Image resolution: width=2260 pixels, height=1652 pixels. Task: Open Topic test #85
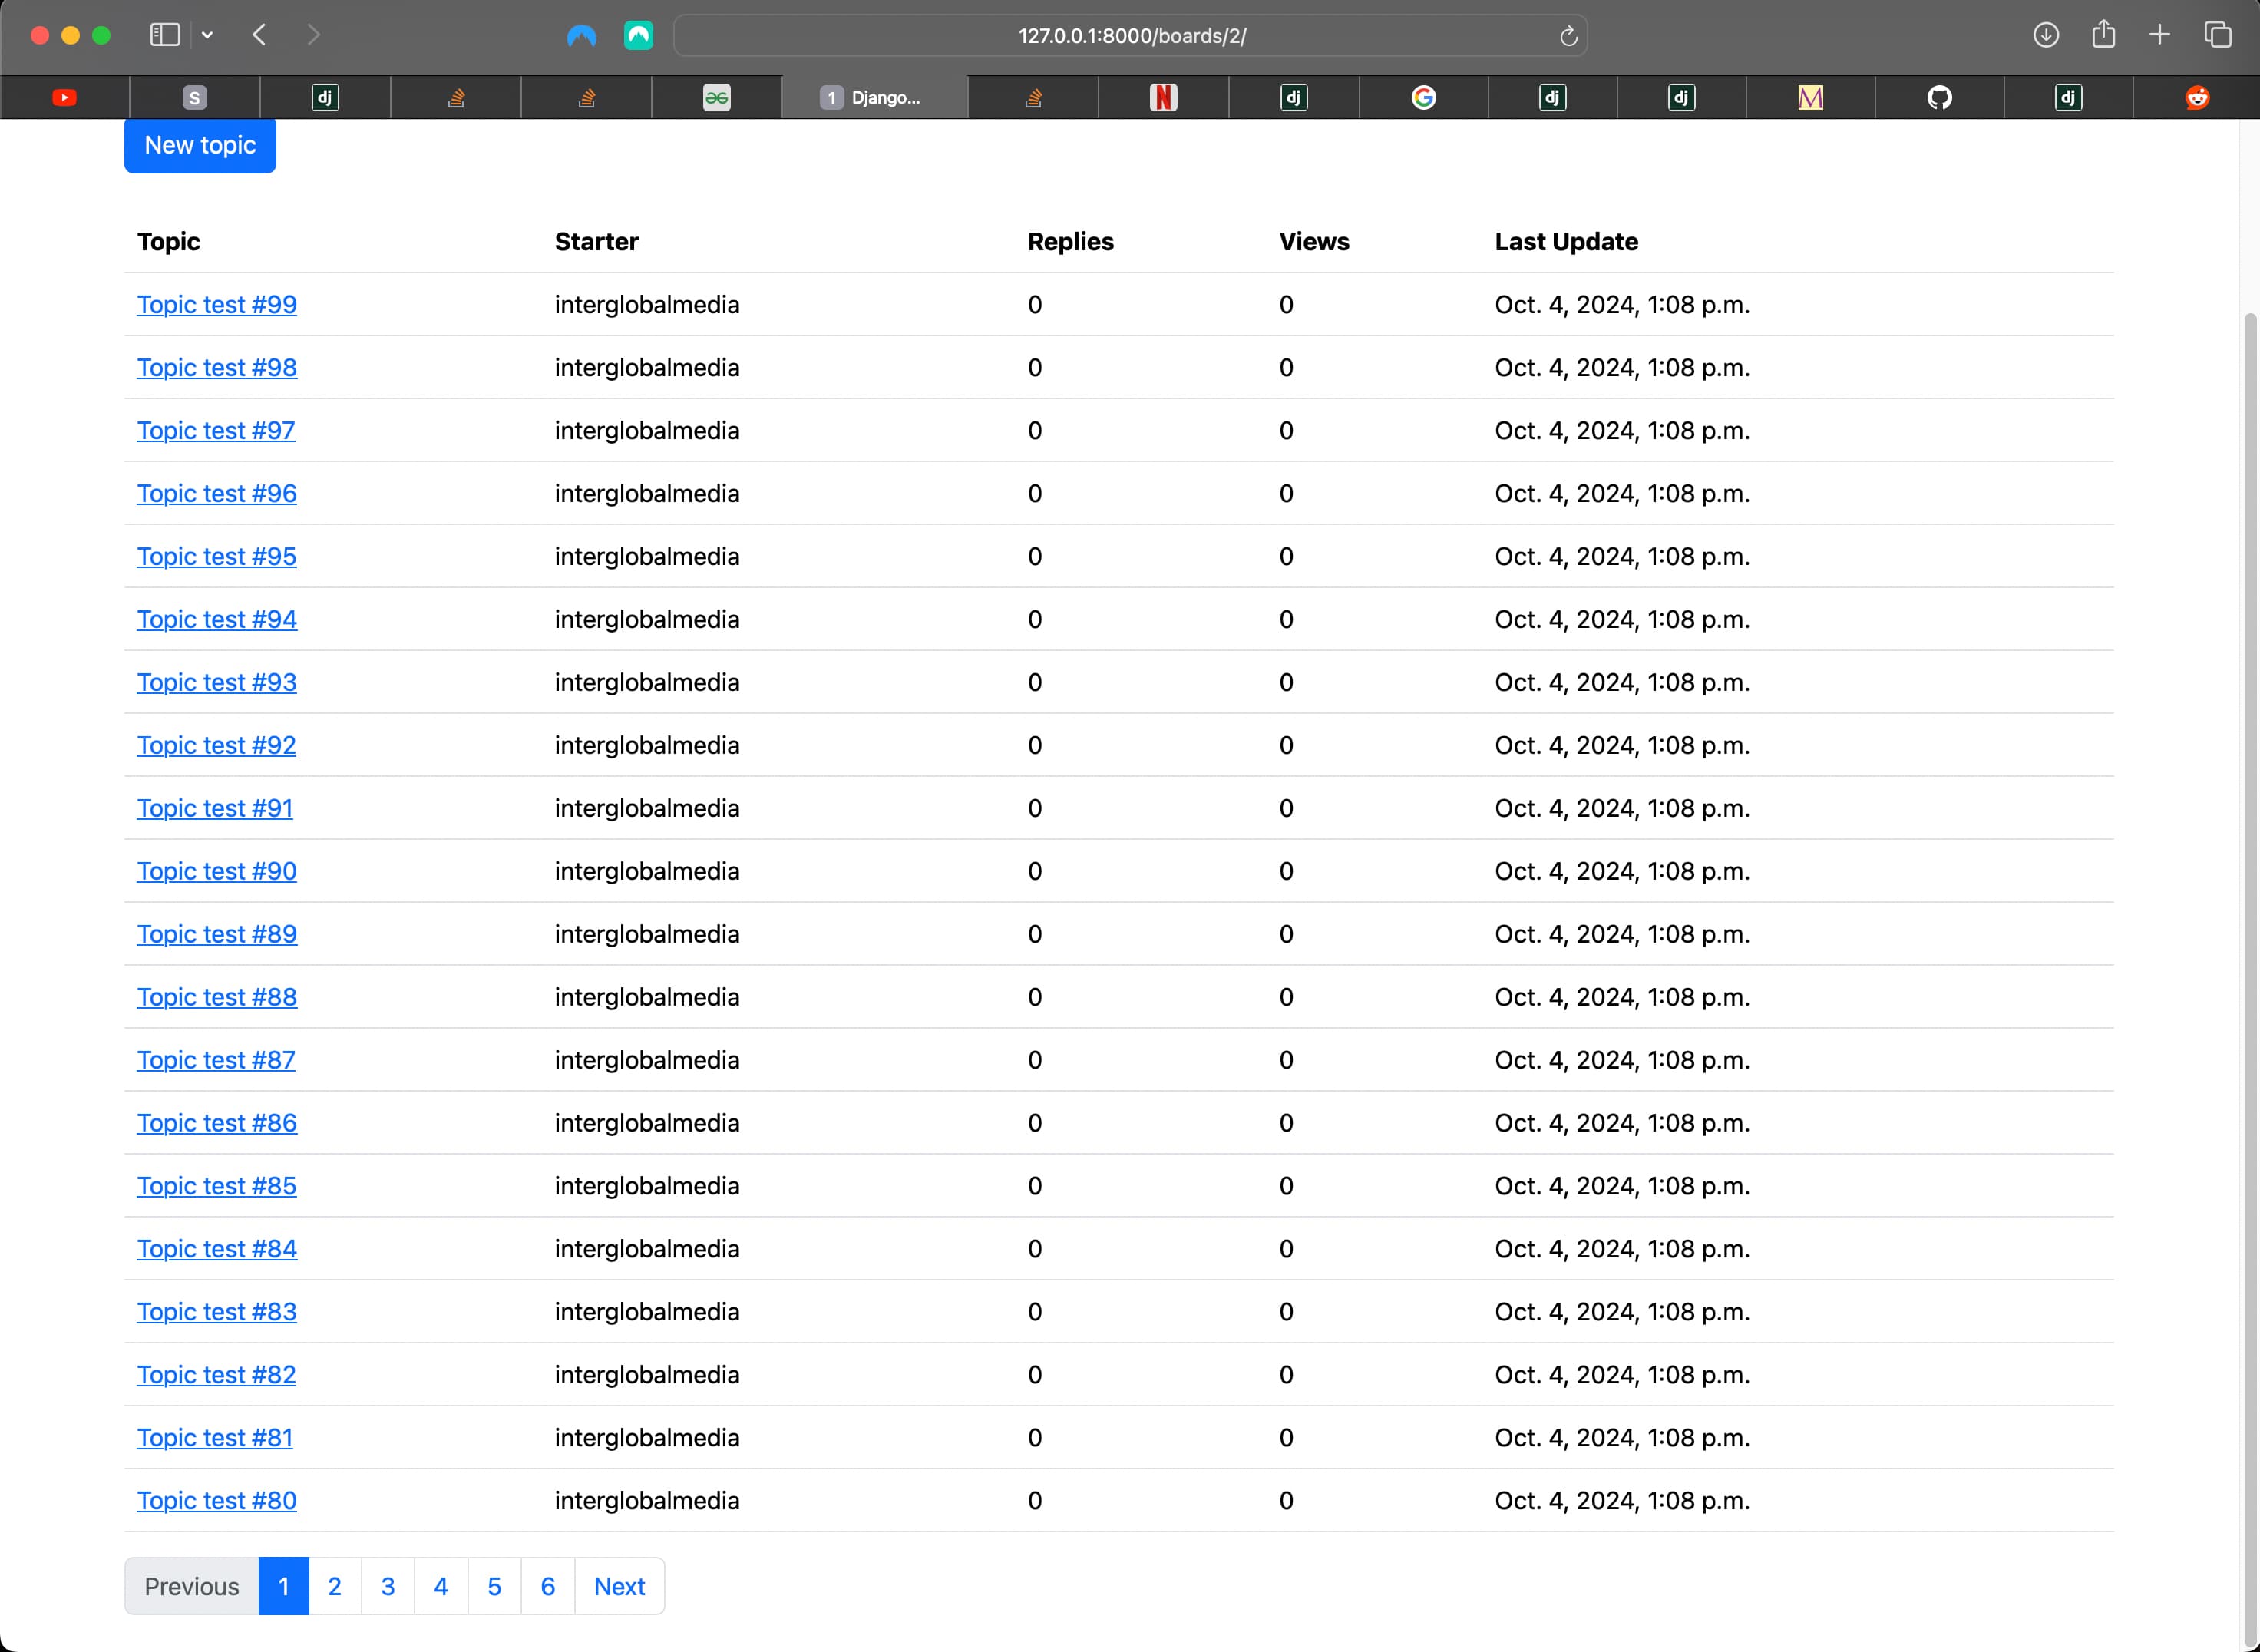point(217,1187)
